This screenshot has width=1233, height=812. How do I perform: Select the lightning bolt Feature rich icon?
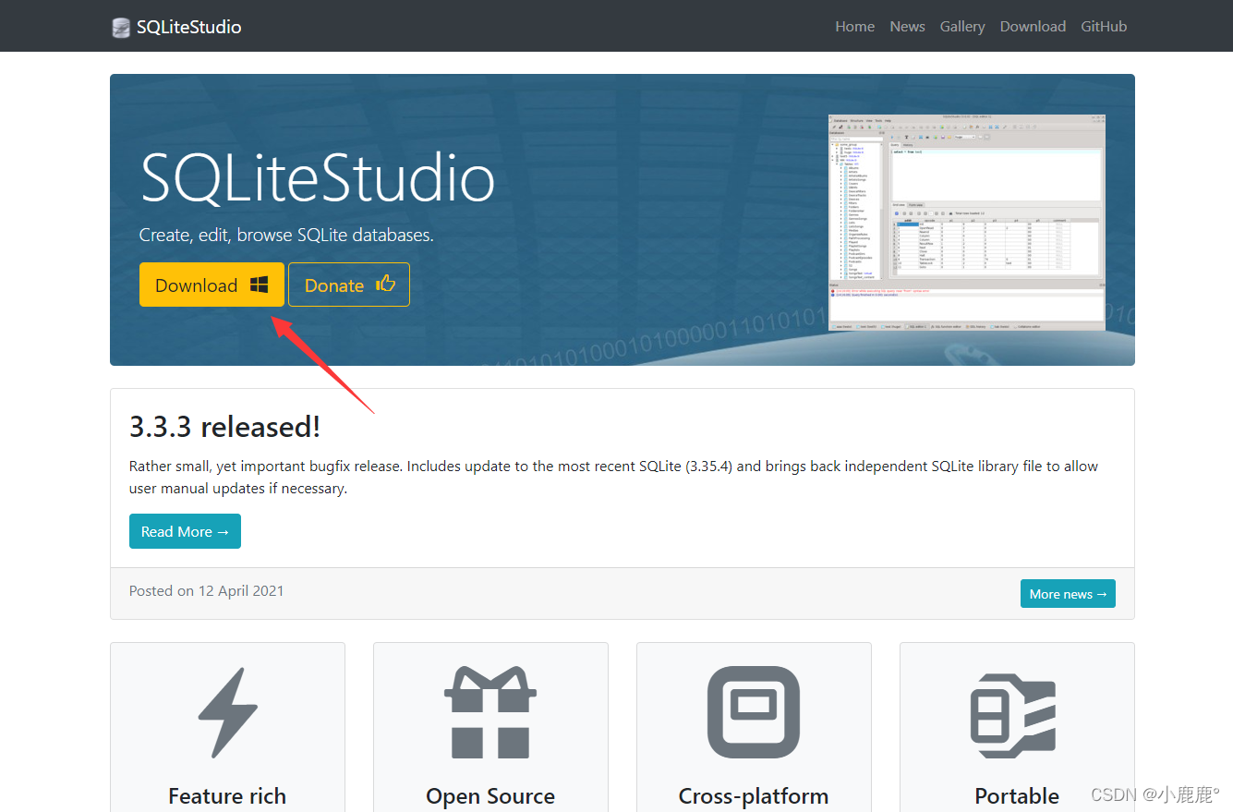pos(227,711)
